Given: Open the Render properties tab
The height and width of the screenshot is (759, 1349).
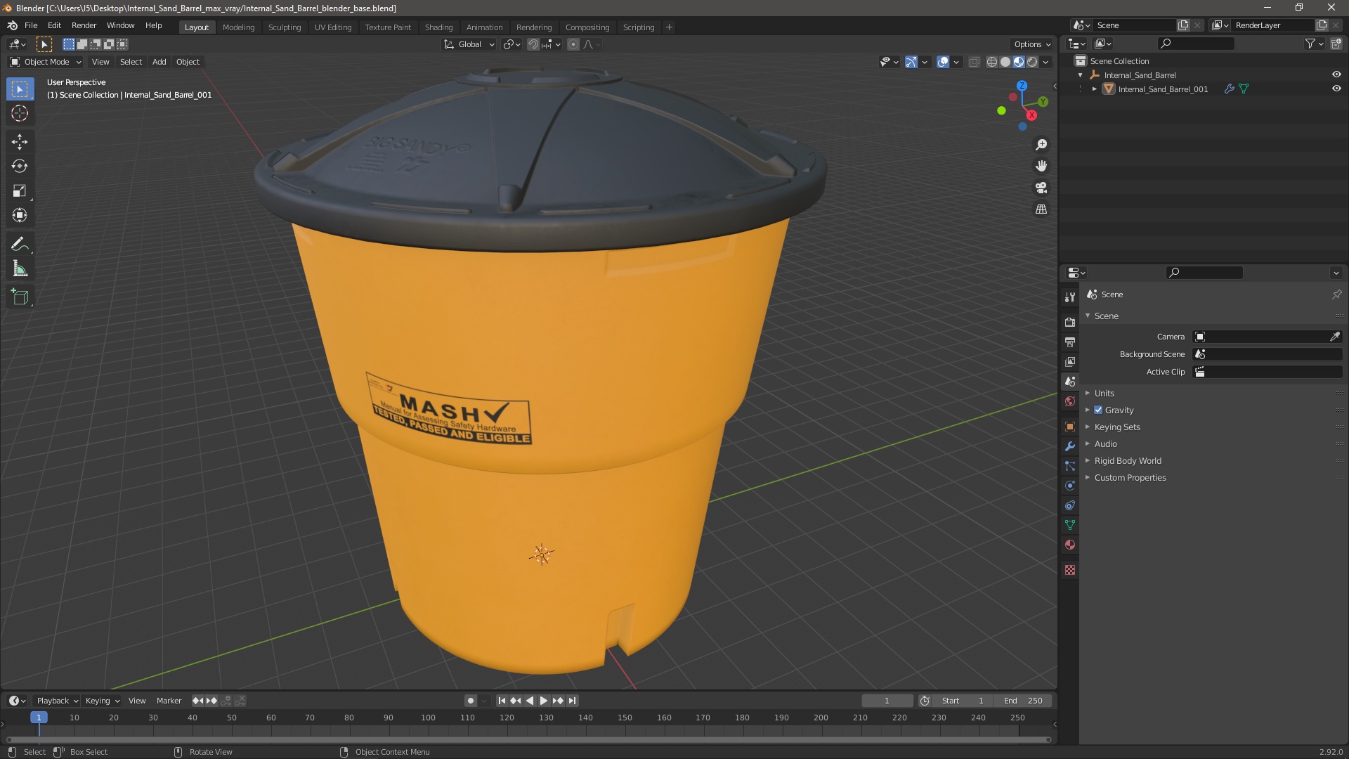Looking at the screenshot, I should (x=1069, y=322).
